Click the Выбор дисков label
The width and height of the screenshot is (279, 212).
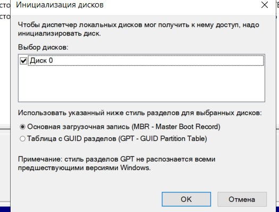click(x=43, y=47)
